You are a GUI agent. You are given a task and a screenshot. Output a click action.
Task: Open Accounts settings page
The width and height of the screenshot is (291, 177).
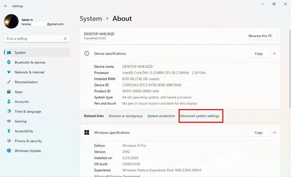[x=37, y=101]
